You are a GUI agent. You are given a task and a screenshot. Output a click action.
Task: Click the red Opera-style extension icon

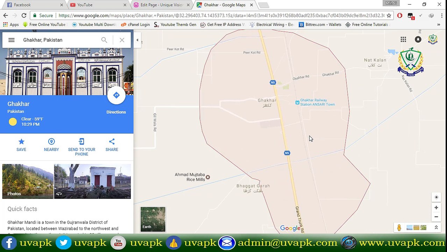coord(400,15)
